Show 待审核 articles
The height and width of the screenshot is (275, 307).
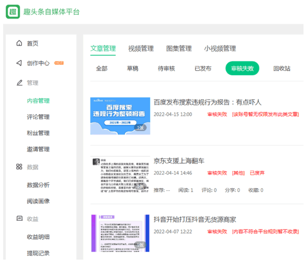pos(166,68)
